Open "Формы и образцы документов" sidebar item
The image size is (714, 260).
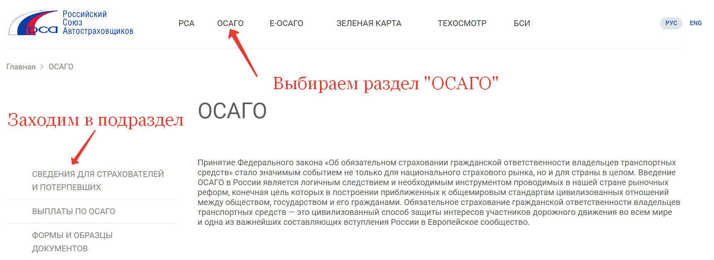point(72,242)
